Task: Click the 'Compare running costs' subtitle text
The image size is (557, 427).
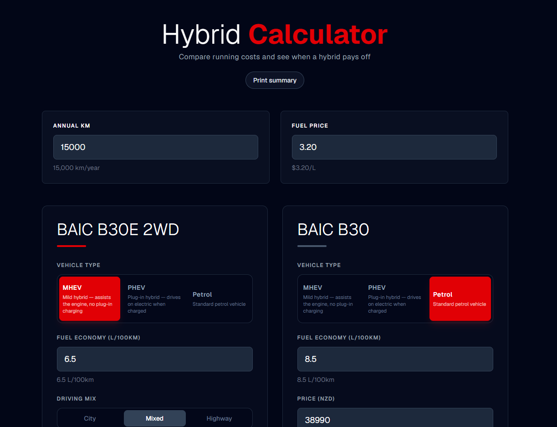Action: click(275, 57)
